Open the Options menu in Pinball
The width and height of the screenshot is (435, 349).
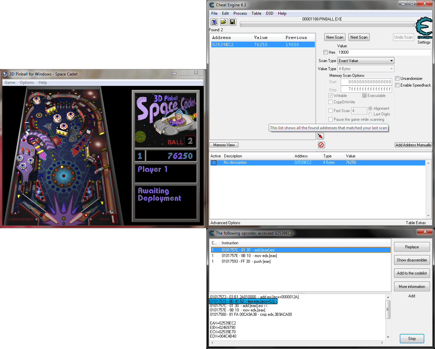pyautogui.click(x=27, y=83)
